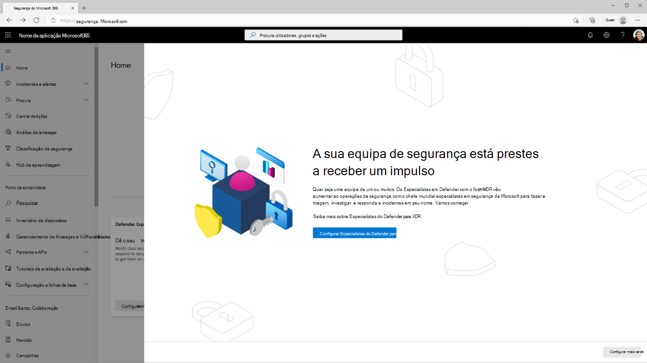Open Classificação de segurança menu item
The height and width of the screenshot is (363, 647).
click(44, 149)
